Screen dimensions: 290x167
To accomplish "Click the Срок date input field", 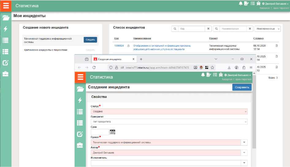I will (100, 132).
